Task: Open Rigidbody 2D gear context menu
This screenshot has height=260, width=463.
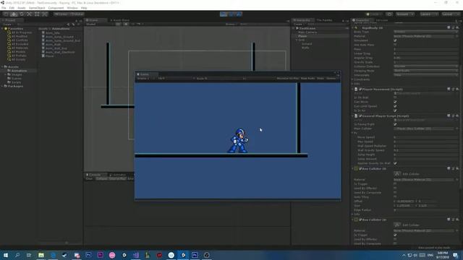Action: [457, 27]
